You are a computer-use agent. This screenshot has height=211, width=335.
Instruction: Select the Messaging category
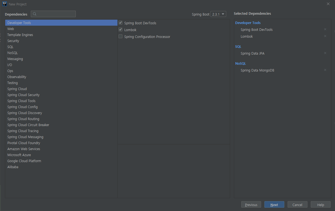[x=61, y=59]
